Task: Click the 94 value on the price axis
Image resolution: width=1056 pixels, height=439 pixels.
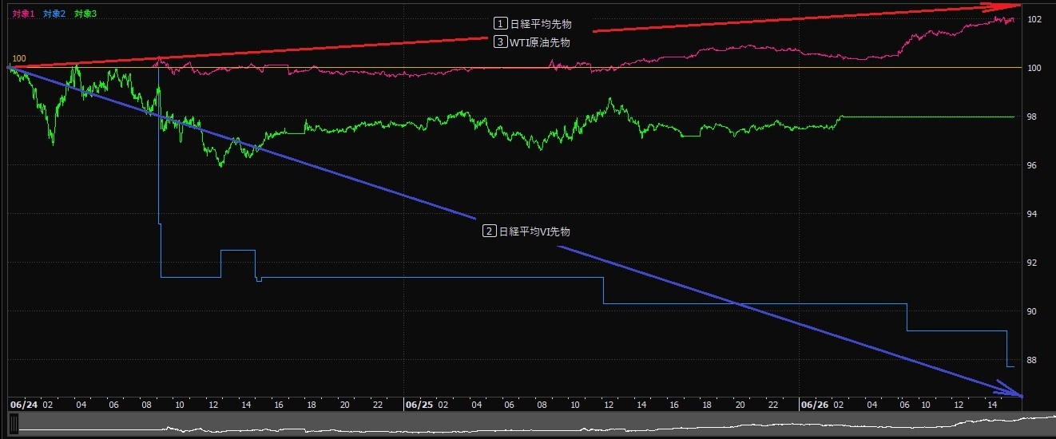Action: coord(1034,214)
